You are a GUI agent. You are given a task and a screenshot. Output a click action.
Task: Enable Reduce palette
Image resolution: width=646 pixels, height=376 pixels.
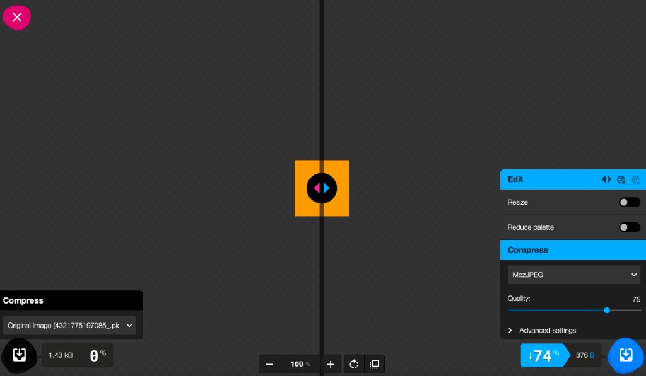coord(629,227)
